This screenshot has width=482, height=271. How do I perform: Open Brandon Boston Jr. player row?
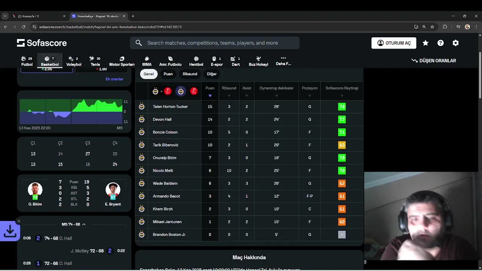(249, 234)
